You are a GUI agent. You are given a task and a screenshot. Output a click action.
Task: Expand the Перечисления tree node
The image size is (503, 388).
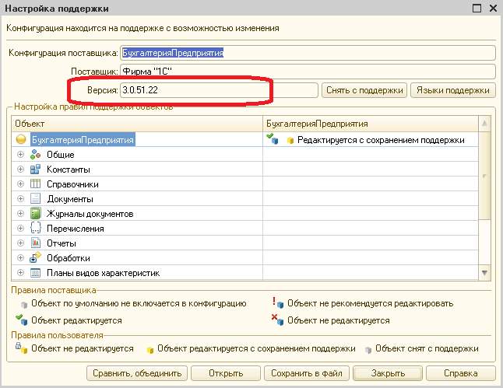tap(20, 228)
